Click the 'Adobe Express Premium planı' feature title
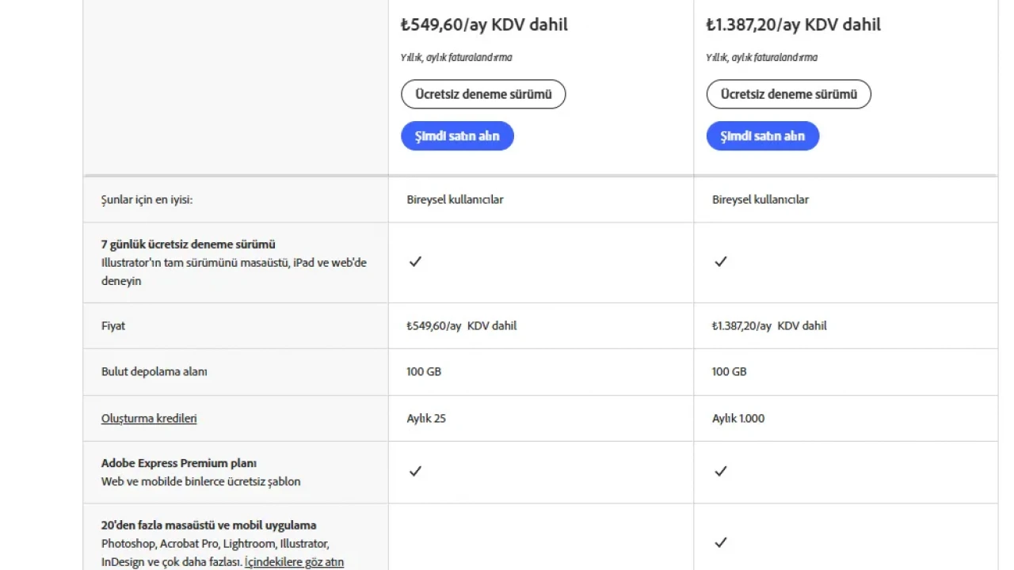The width and height of the screenshot is (1014, 570). pos(179,463)
